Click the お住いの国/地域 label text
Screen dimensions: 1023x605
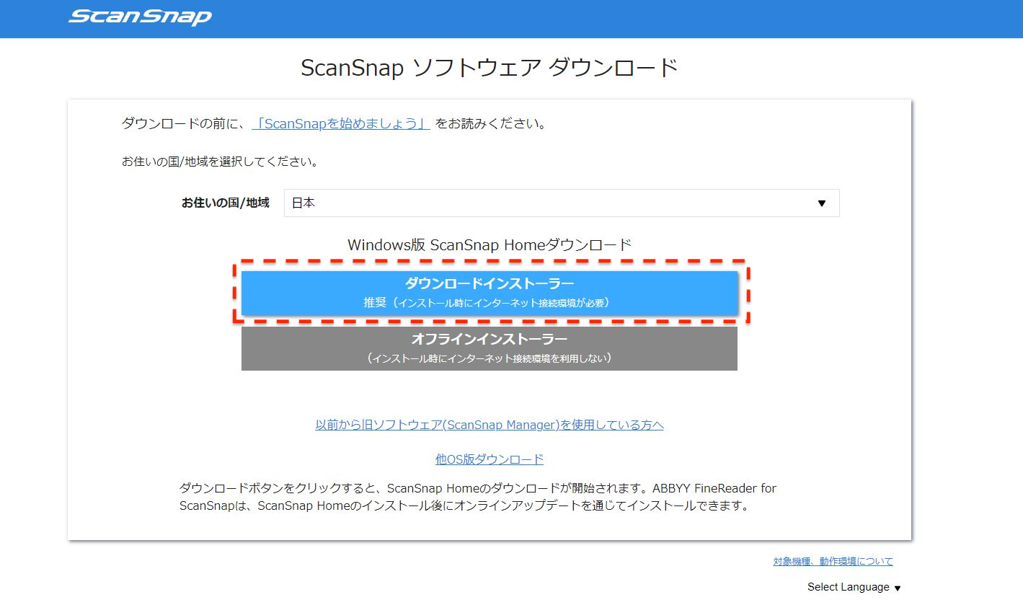click(225, 203)
